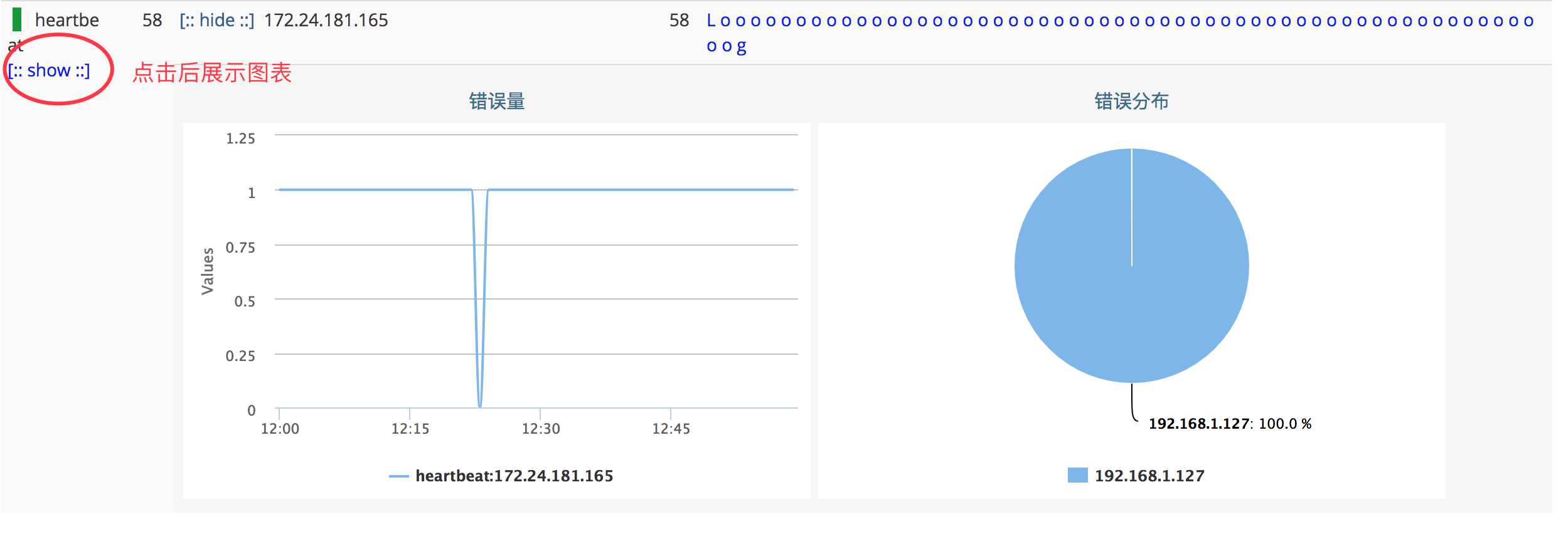Click the green status bar beside heartbeat
1556x534 pixels.
17,19
